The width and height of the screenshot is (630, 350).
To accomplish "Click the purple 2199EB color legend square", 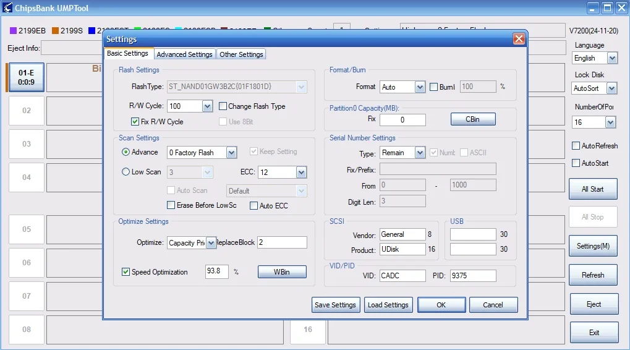I will (13, 30).
